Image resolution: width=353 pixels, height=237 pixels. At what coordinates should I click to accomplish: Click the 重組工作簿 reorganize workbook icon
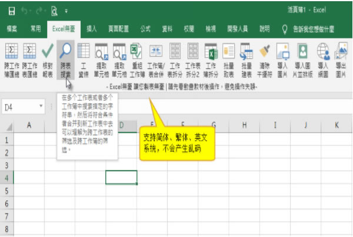(137, 61)
